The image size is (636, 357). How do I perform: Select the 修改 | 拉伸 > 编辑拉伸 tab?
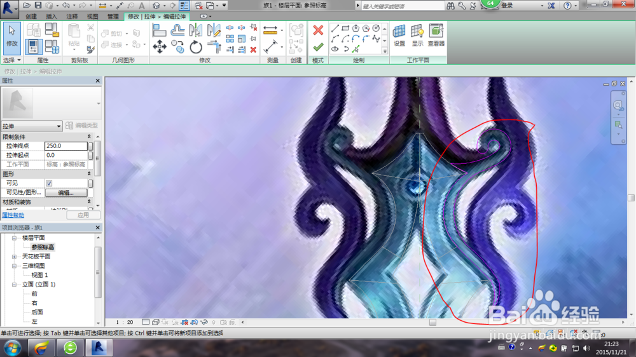point(156,17)
